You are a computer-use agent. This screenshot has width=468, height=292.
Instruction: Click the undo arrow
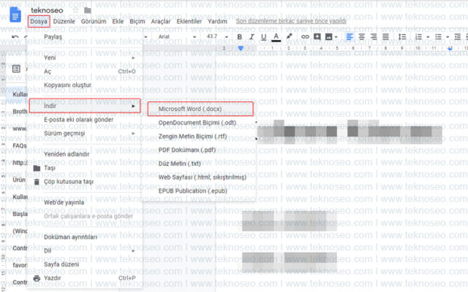point(15,37)
